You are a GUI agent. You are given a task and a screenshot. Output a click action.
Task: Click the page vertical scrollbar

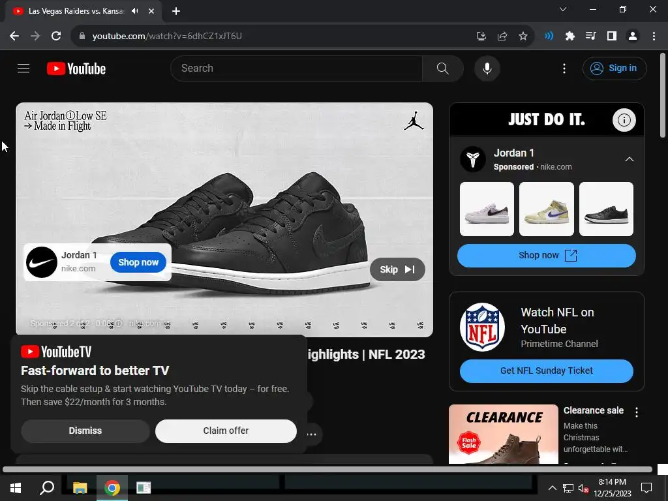663,95
